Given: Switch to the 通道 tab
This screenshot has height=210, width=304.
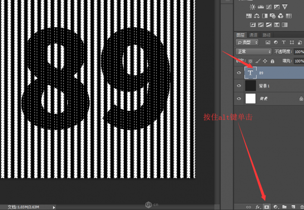Looking at the screenshot, I should coord(254,34).
